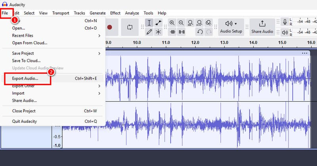The width and height of the screenshot is (317, 166).
Task: Click Trim audio outside selection icon
Action: click(x=172, y=32)
